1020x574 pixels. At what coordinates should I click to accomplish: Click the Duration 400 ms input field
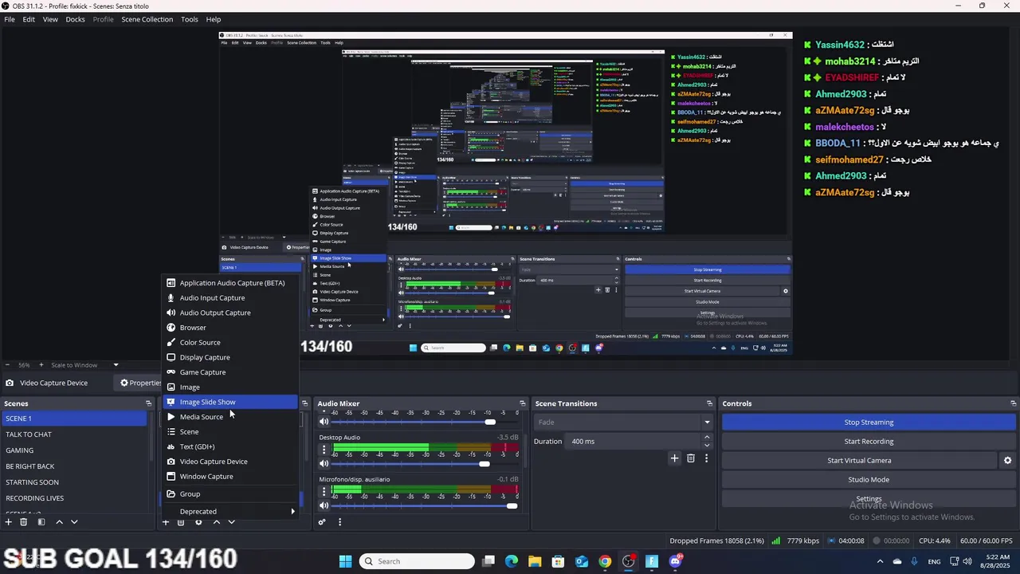pyautogui.click(x=633, y=441)
